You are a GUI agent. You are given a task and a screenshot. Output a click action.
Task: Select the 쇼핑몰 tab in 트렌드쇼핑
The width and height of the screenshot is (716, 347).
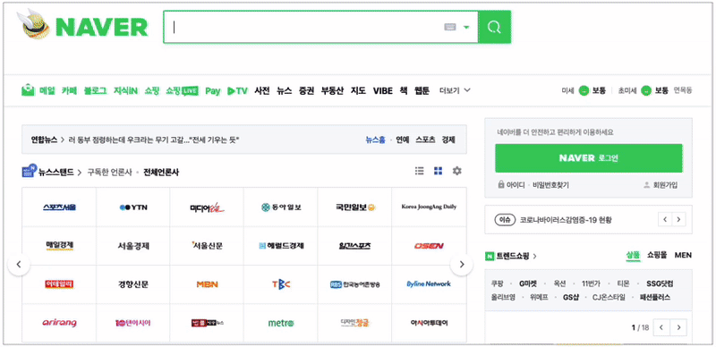coord(657,255)
